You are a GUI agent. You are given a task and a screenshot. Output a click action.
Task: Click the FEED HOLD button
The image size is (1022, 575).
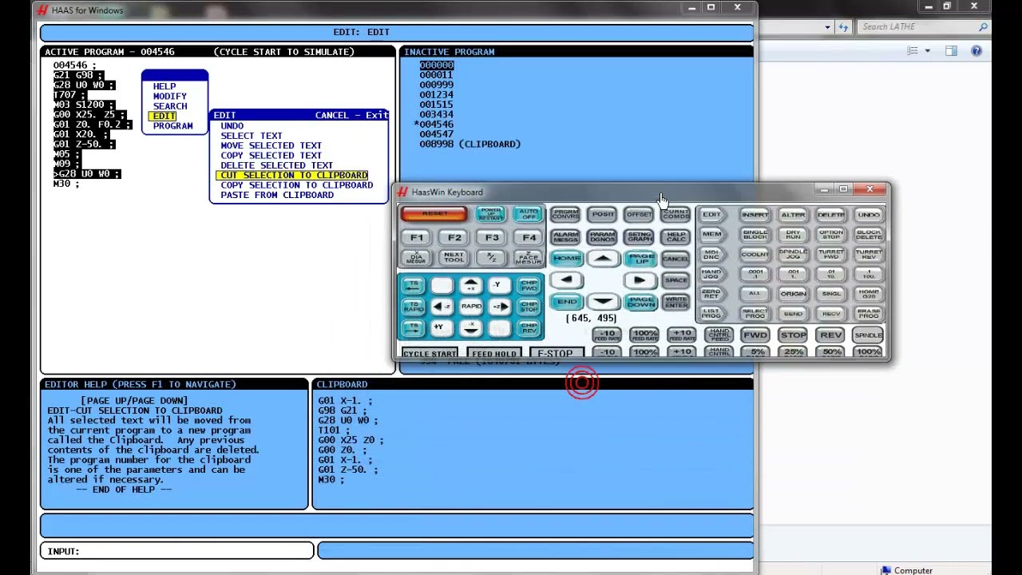pyautogui.click(x=494, y=354)
